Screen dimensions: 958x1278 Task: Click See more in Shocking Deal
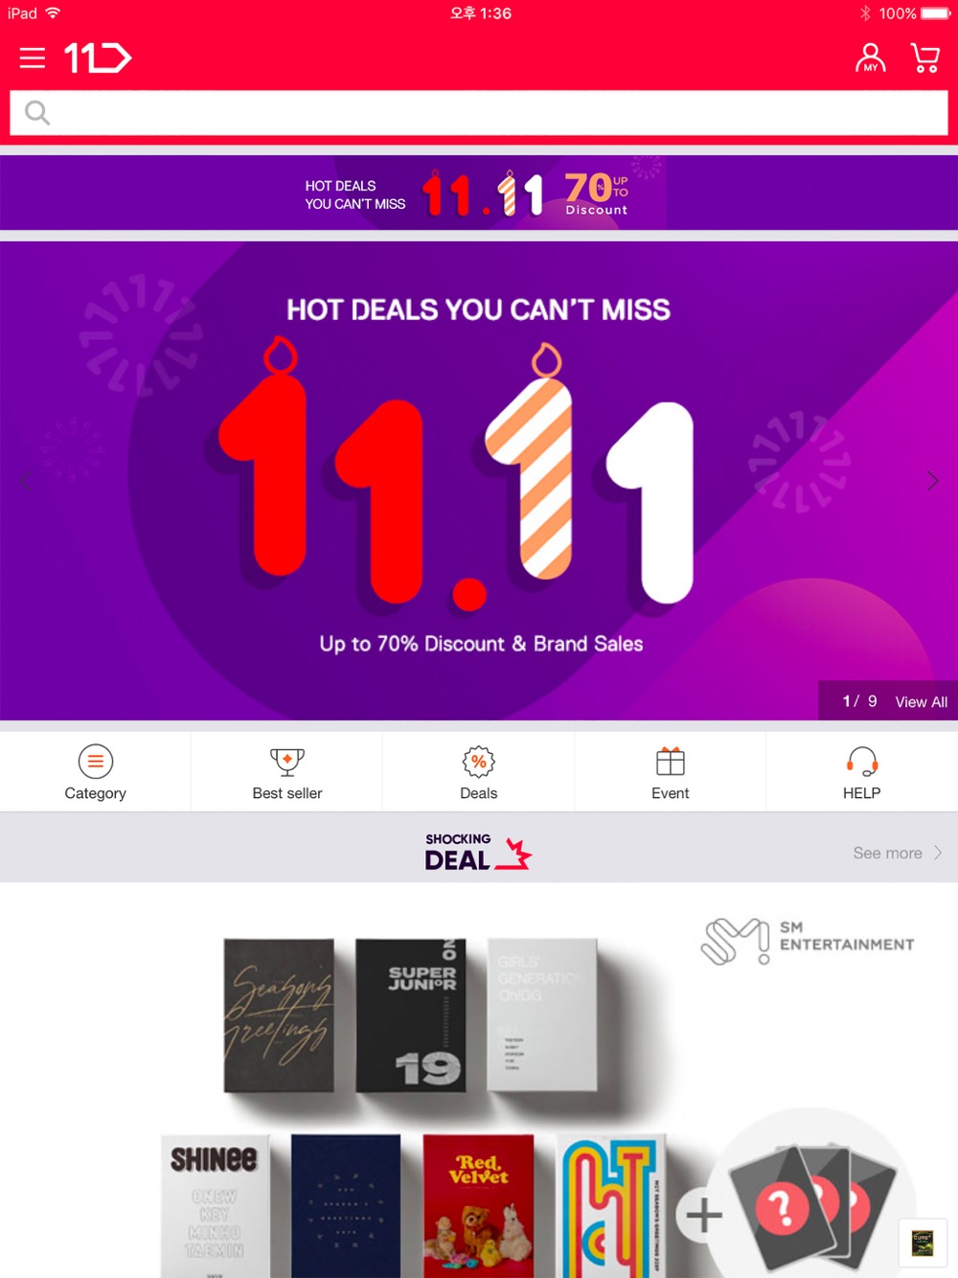(898, 853)
